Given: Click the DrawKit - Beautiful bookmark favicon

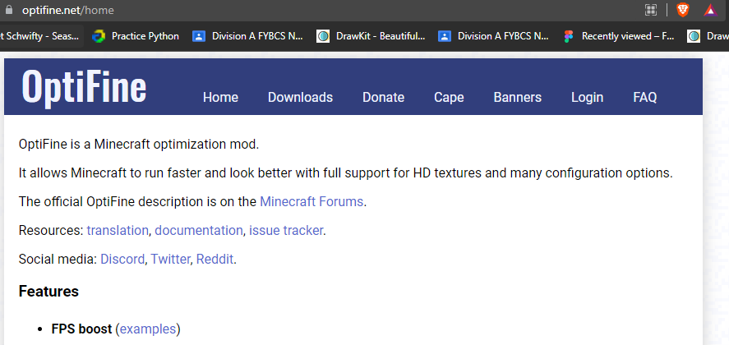Looking at the screenshot, I should (323, 36).
